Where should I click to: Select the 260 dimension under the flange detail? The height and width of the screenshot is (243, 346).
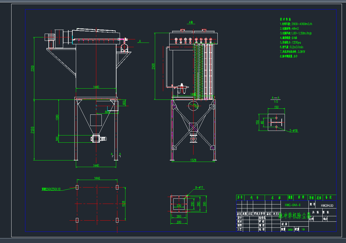(x=179, y=217)
